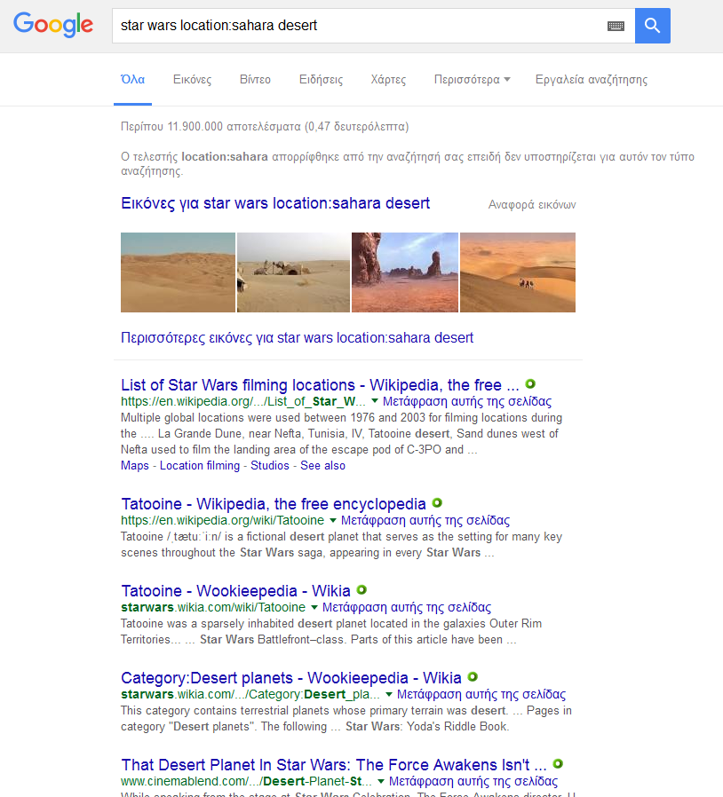Expand dropdown arrow next to en.wikipedia.org/wiki/Tatooine URL

333,520
